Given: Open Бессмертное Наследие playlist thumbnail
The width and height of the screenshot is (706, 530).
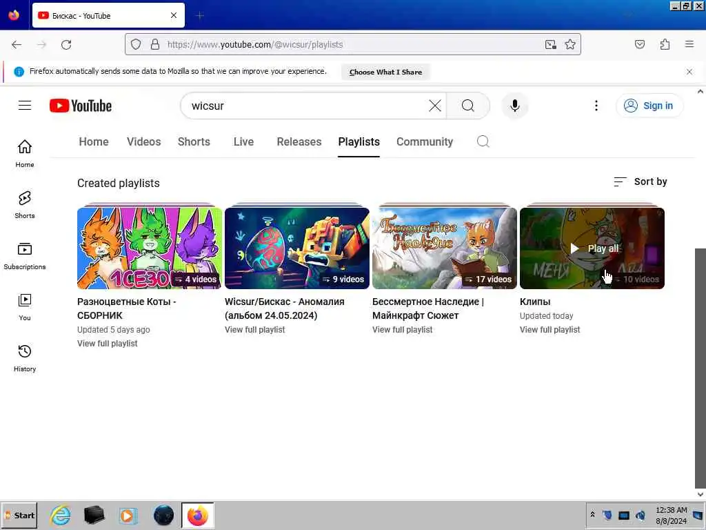Looking at the screenshot, I should (445, 248).
